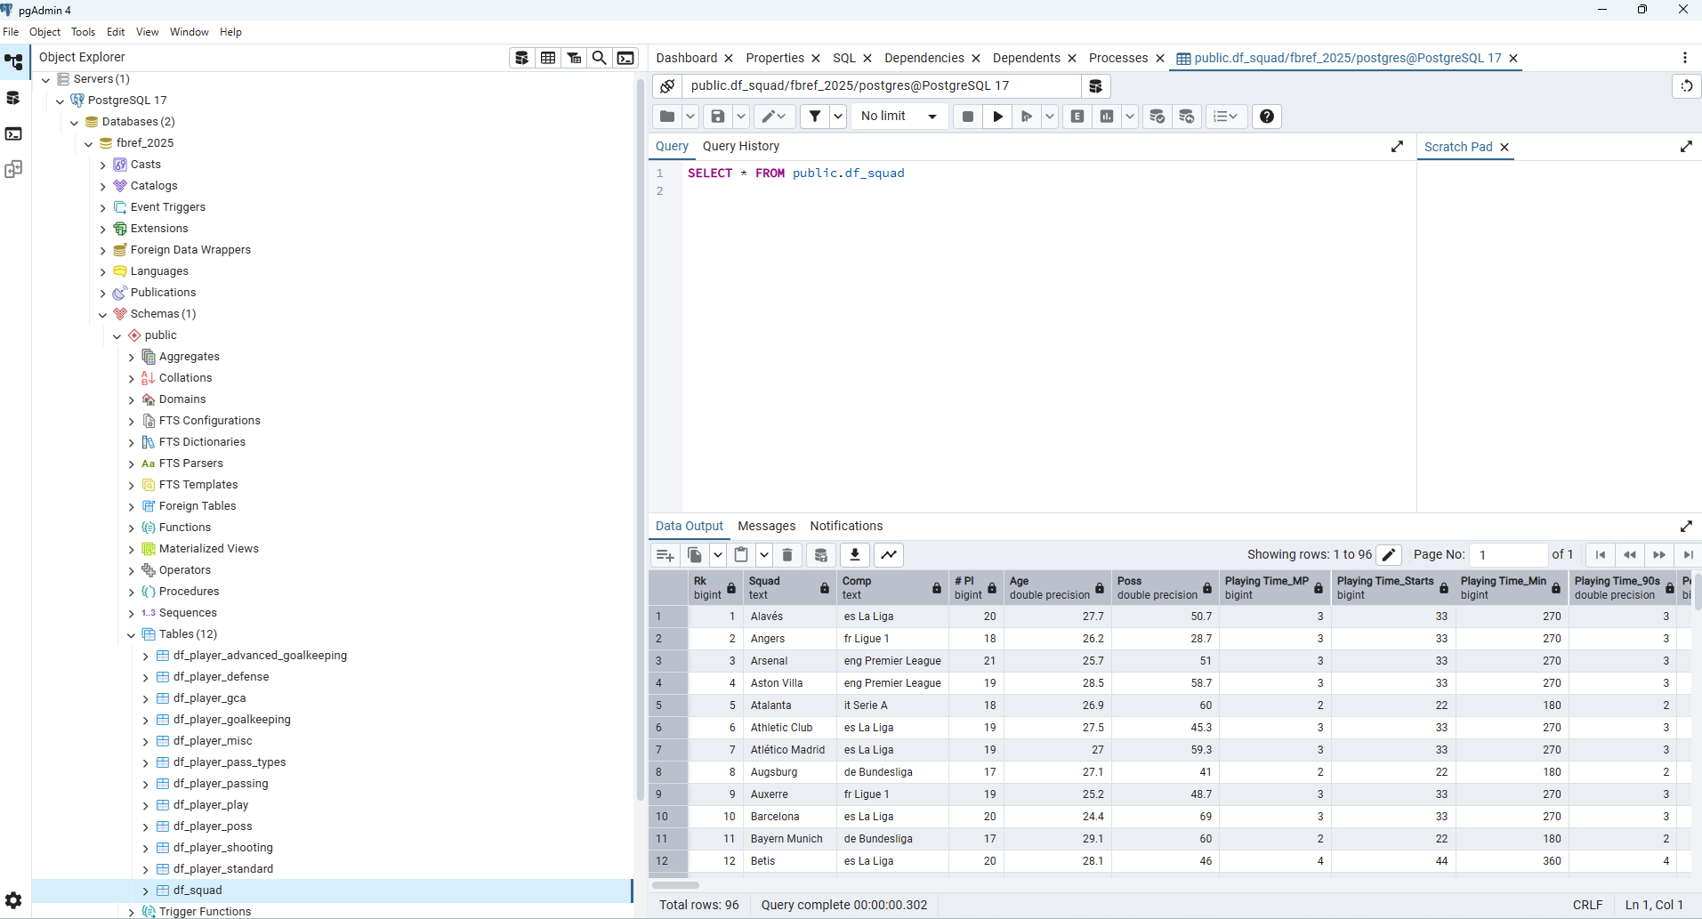The image size is (1702, 919).
Task: Click the Delete row trash icon
Action: 787,555
